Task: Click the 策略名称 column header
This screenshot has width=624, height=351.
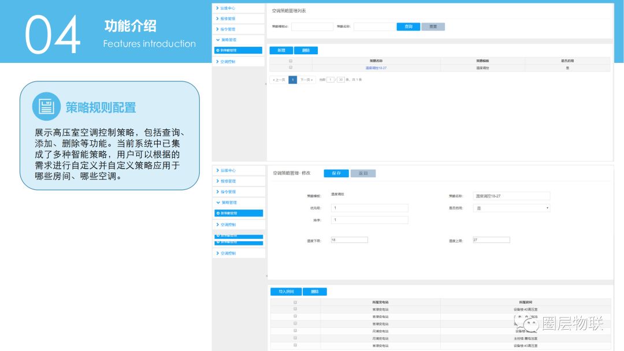Action: [x=376, y=61]
